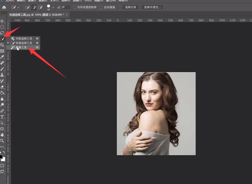
Task: Select the Healing Brush tool
Action: pos(2,63)
